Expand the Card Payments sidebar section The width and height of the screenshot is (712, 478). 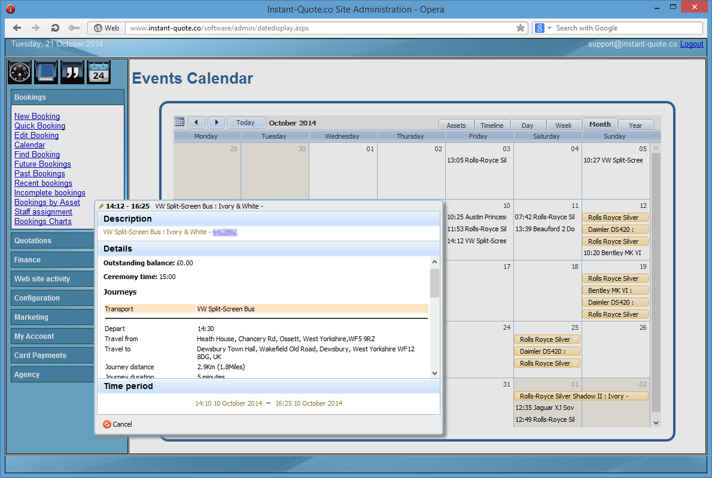point(67,356)
